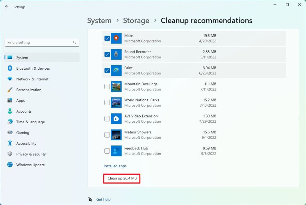The width and height of the screenshot is (306, 205).
Task: Click the search magnifier icon
Action: pyautogui.click(x=74, y=43)
